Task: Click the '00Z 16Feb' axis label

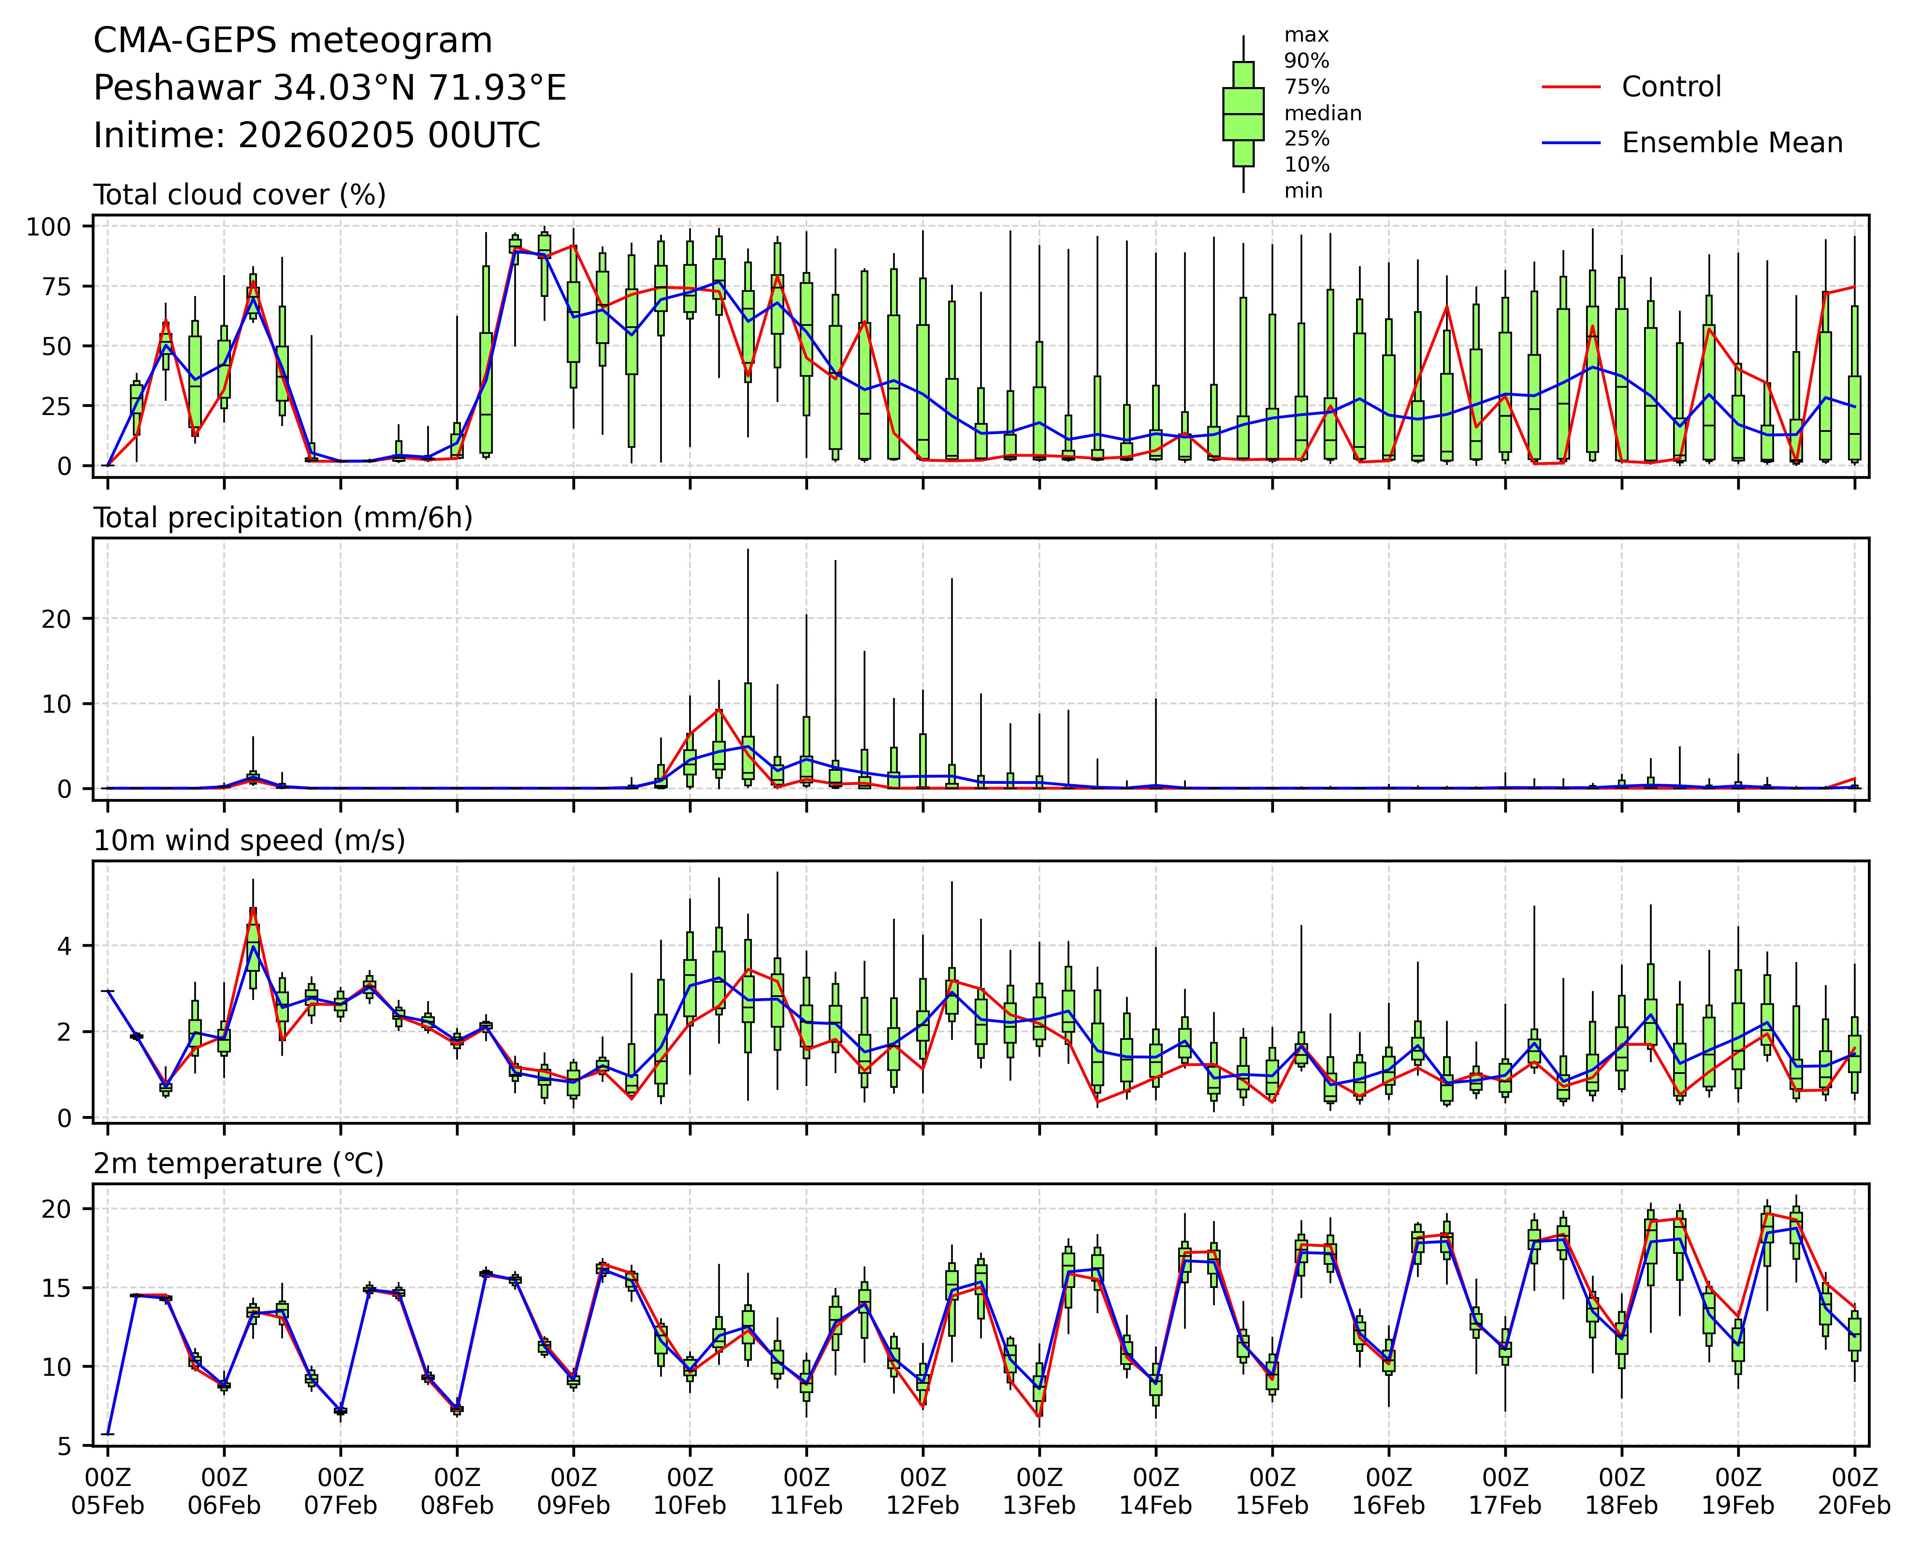Action: pyautogui.click(x=1388, y=1491)
